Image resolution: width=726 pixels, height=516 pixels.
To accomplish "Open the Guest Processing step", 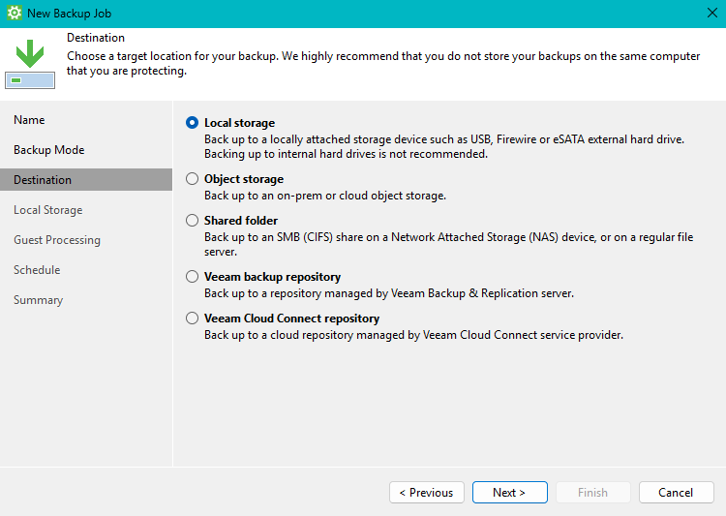I will 57,240.
